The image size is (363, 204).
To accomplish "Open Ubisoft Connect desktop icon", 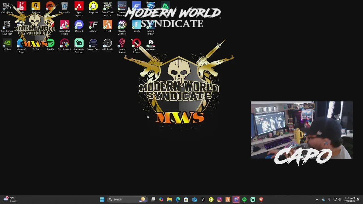I will click(x=122, y=28).
